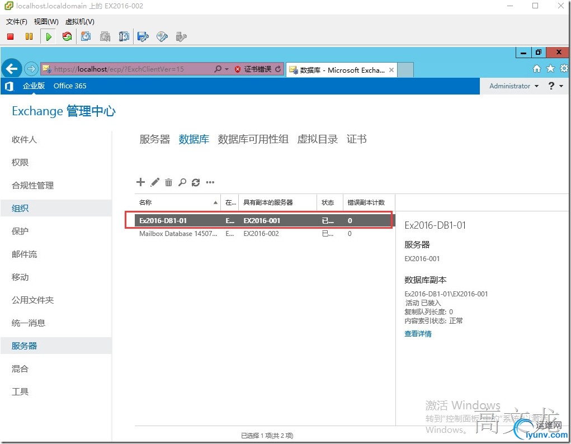The image size is (571, 444).
Task: Click the restart VM icon
Action: coord(67,36)
